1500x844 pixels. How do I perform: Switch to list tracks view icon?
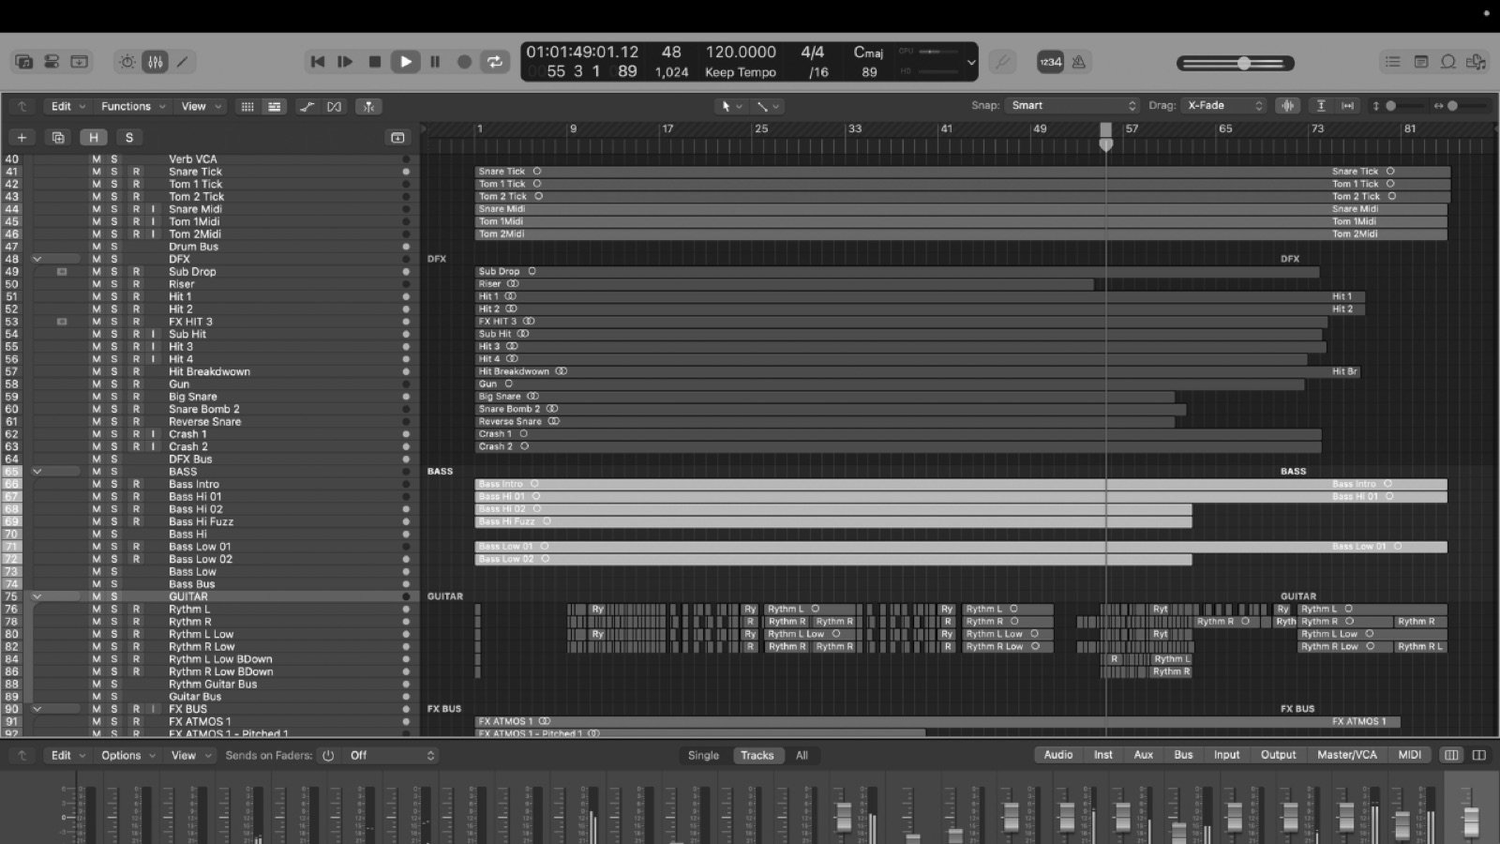[x=275, y=107]
